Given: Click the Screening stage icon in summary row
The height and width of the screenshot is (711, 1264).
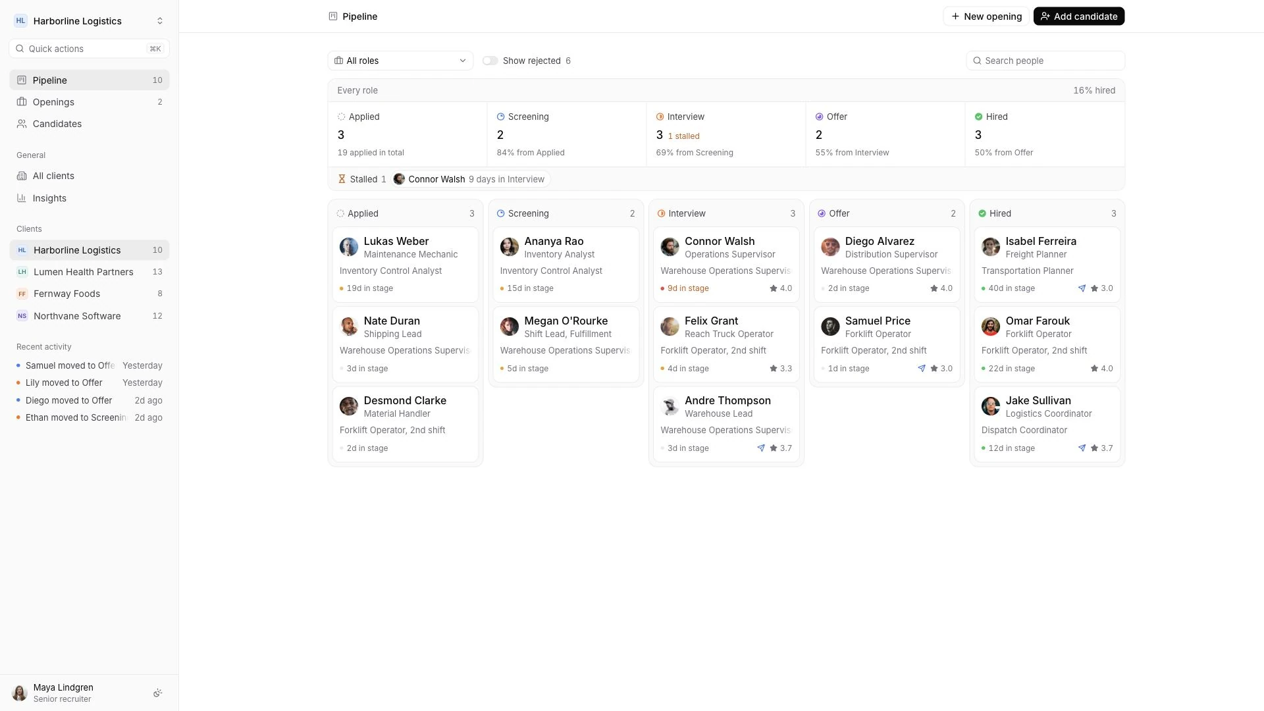Looking at the screenshot, I should tap(500, 117).
